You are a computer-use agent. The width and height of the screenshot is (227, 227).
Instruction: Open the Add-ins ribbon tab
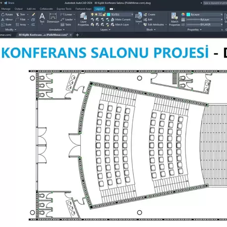coord(31,9)
